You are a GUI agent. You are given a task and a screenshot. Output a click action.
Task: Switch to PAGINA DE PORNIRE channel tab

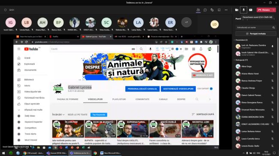click(68, 99)
